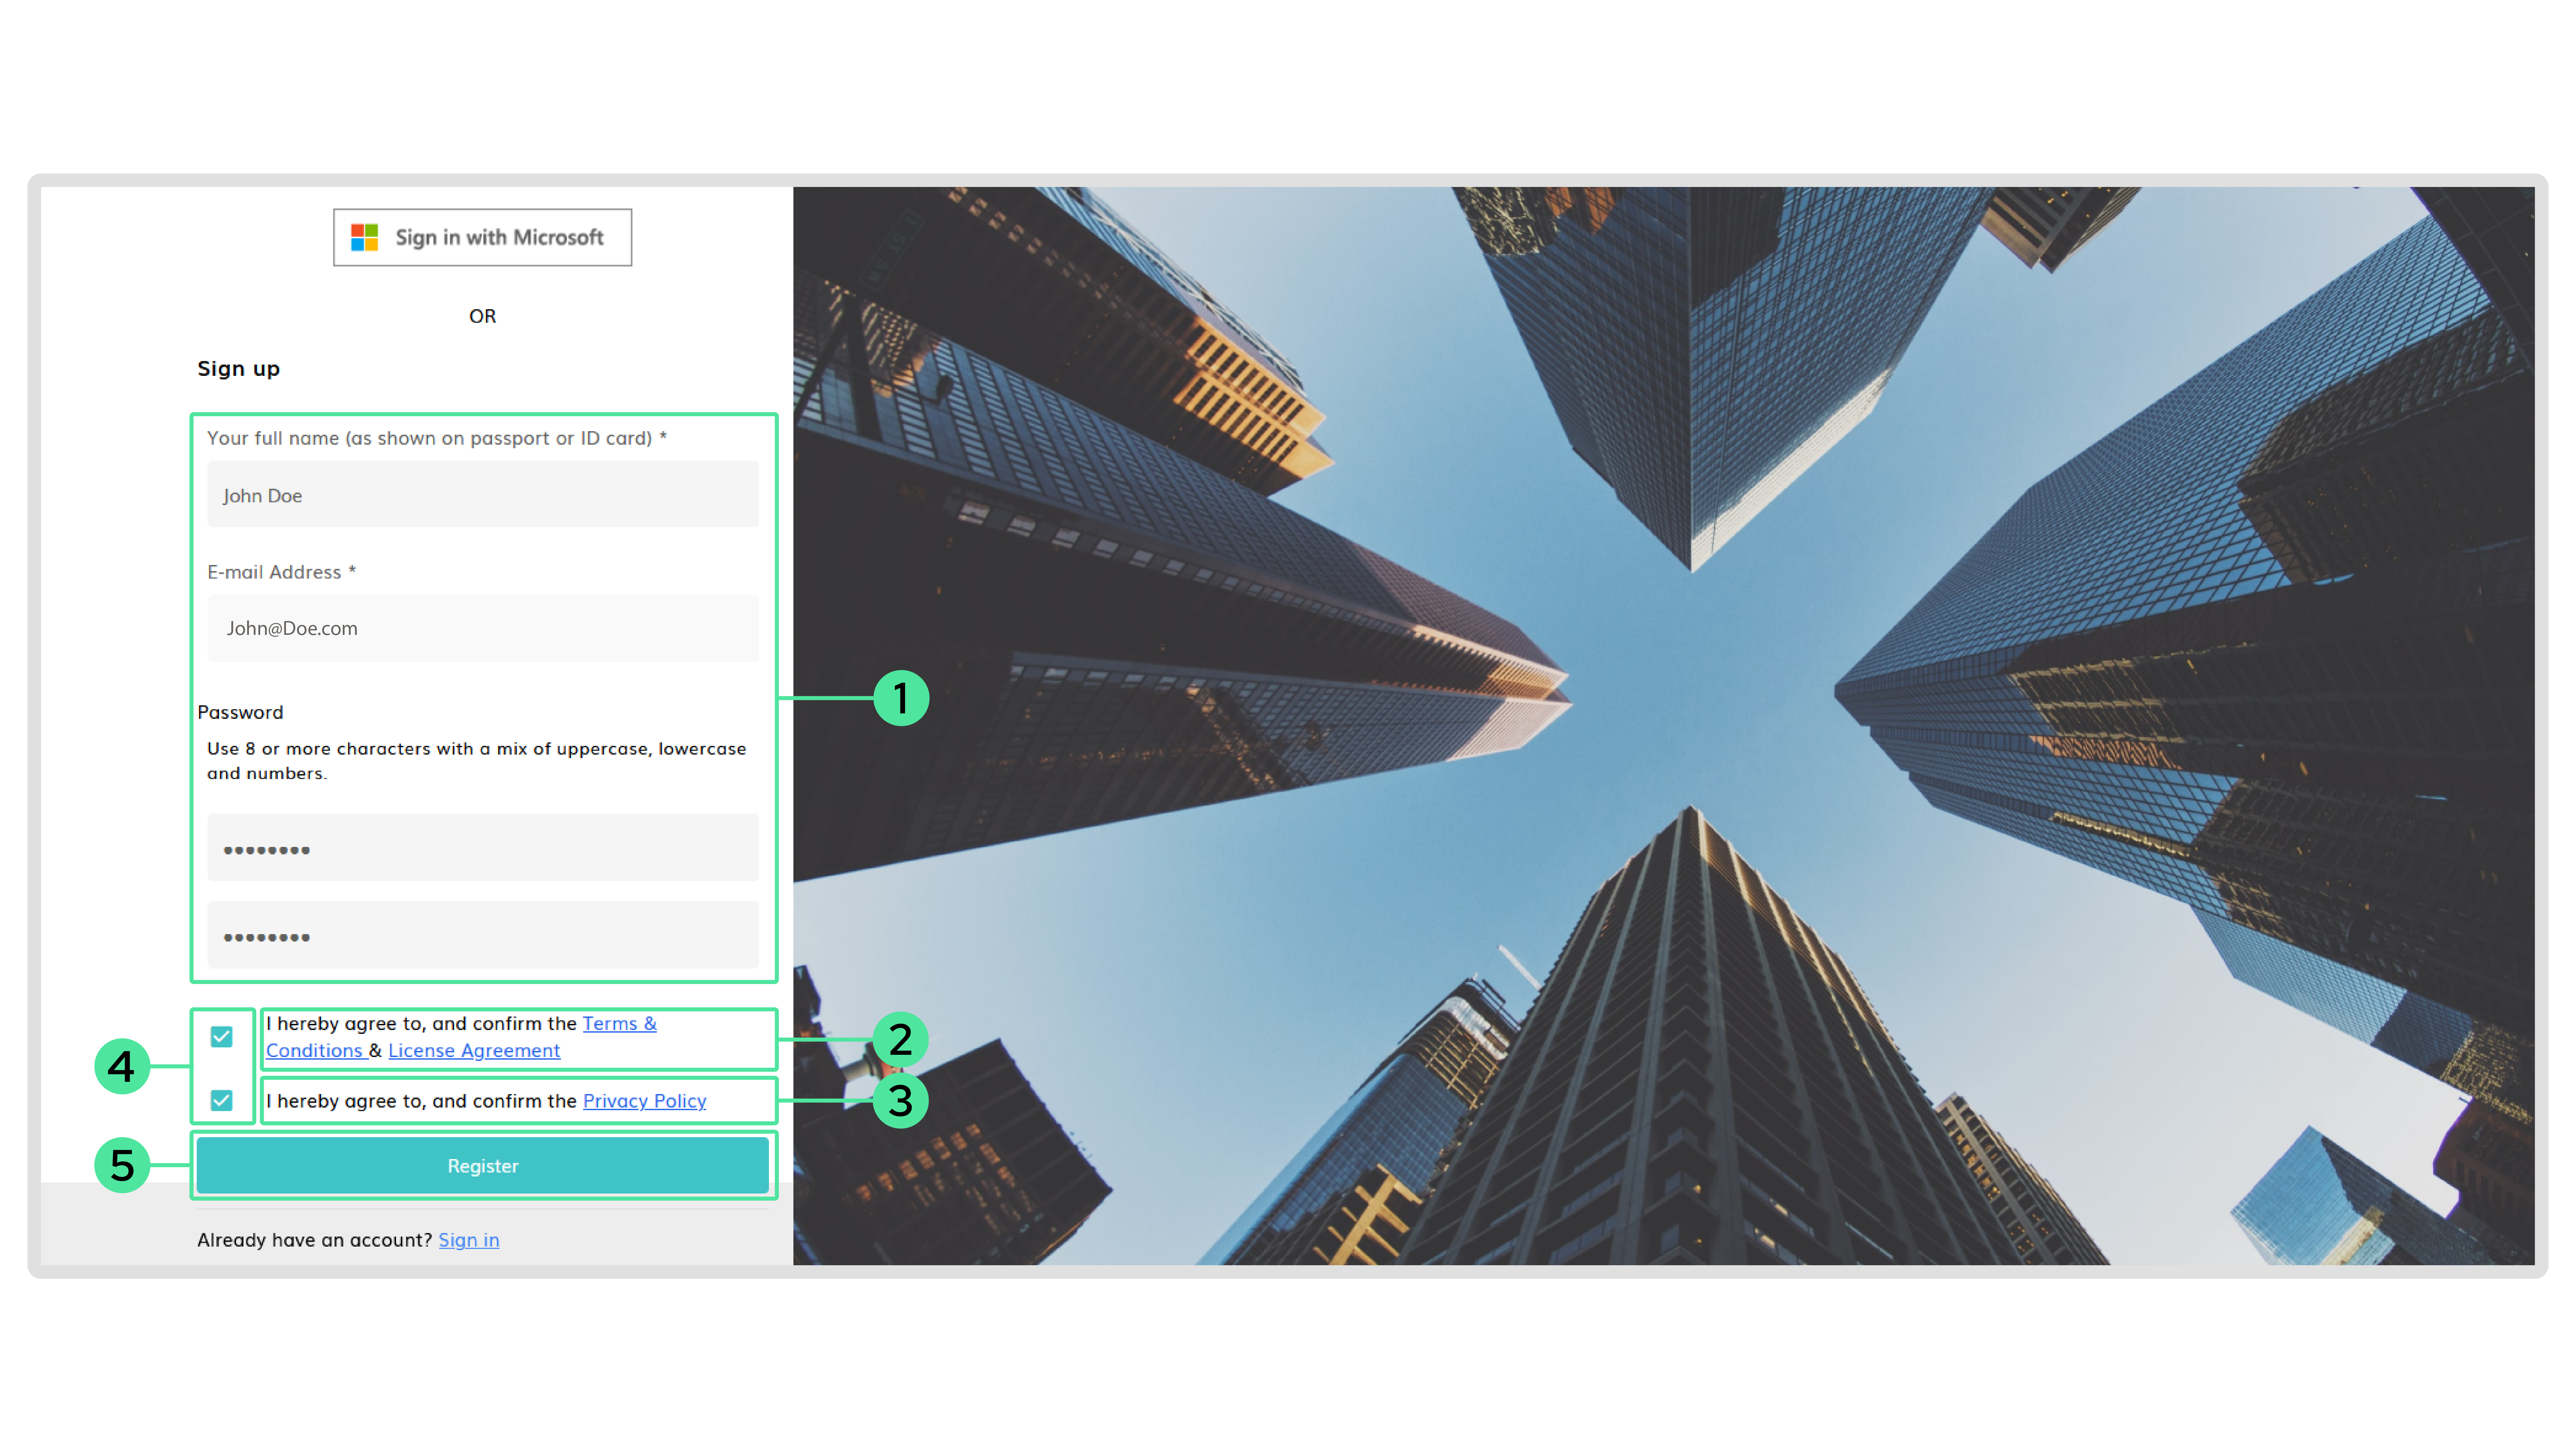
Task: Open the License Agreement link
Action: 474,1050
